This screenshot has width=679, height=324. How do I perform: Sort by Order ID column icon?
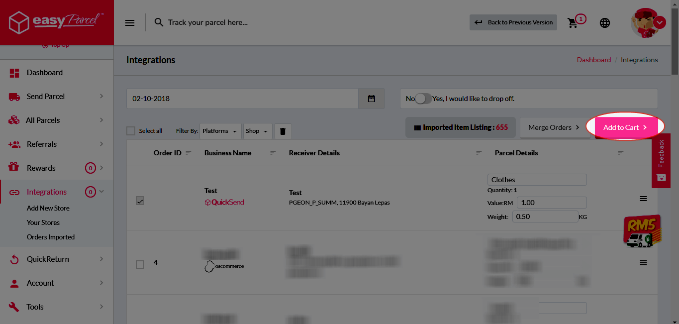tap(189, 153)
